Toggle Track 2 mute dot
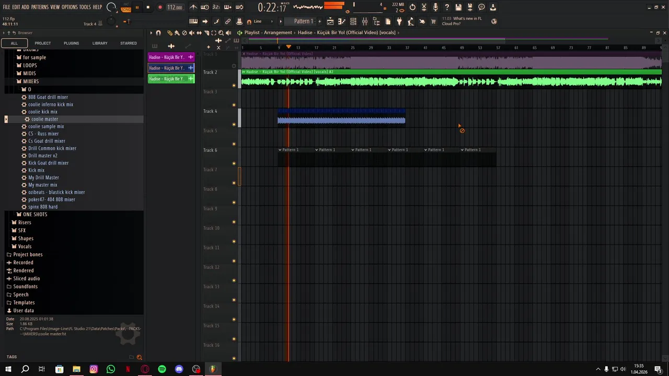Screen dimensions: 669x376 click(234, 85)
